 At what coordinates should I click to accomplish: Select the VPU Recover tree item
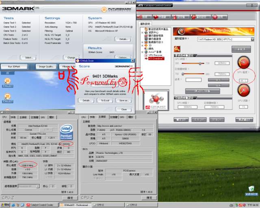coord(154,55)
